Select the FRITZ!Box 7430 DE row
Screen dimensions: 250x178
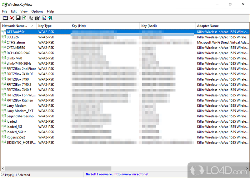(x=125, y=74)
